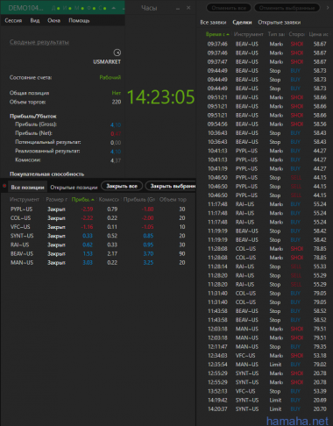Viewport: 333px width, 426px height.
Task: Open the Помощь menu
Action: (x=79, y=20)
